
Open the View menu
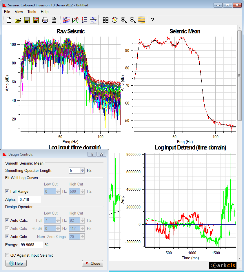pyautogui.click(x=19, y=12)
